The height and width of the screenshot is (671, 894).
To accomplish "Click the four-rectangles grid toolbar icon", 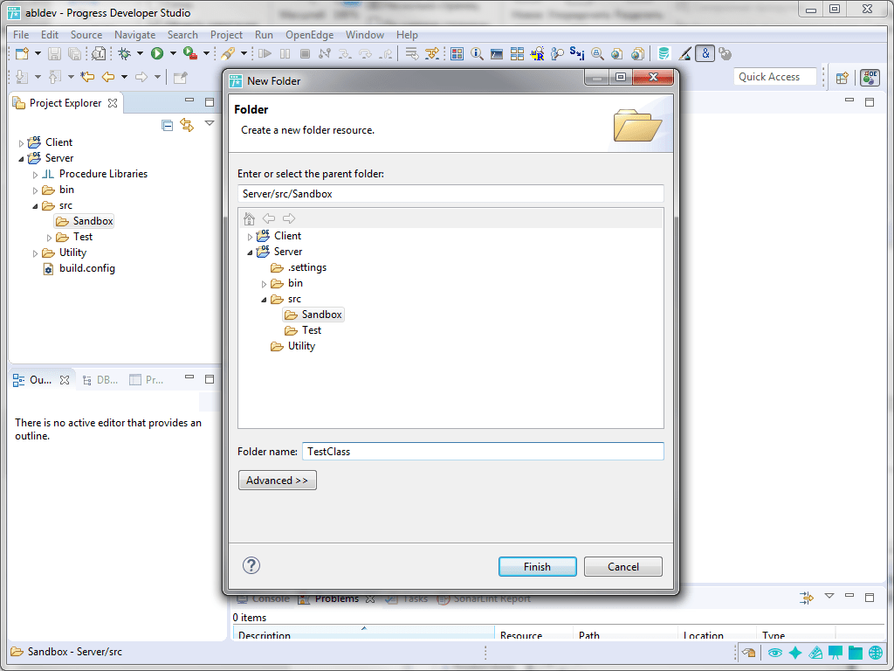I will click(517, 53).
